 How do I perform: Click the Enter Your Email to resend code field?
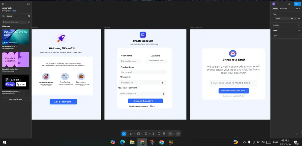(233, 83)
